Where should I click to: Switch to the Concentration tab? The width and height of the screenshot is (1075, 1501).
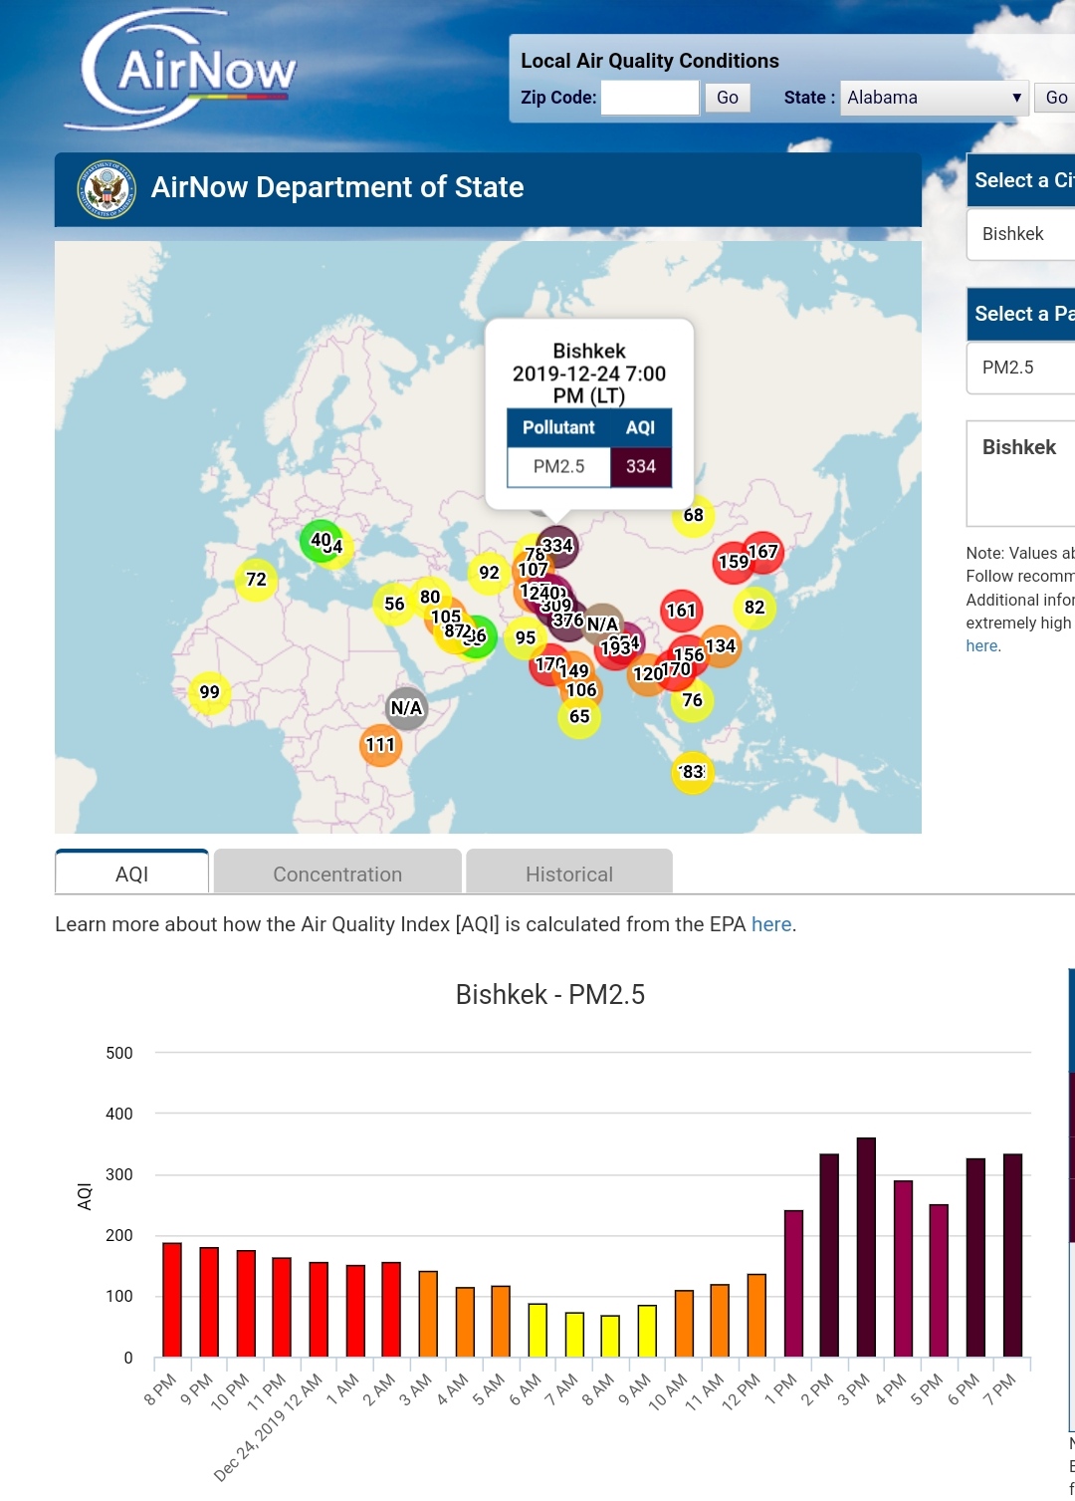tap(337, 874)
